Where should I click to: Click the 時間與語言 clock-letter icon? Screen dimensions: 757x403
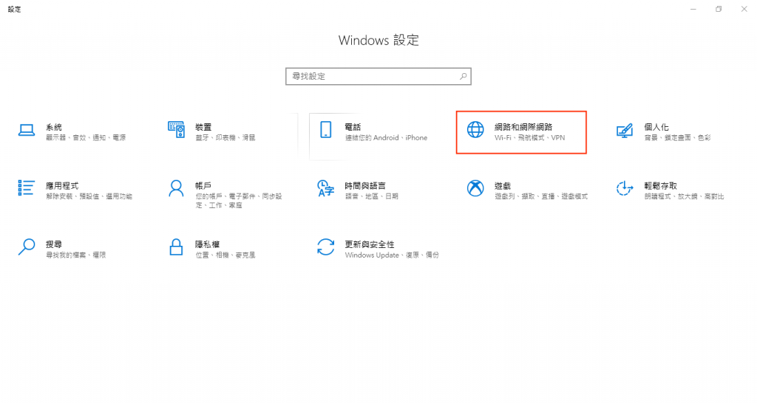325,188
